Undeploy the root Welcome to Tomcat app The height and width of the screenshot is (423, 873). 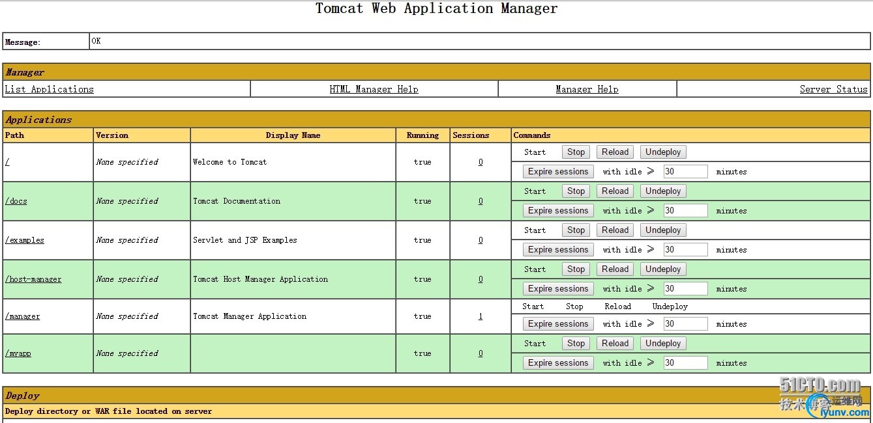coord(663,152)
